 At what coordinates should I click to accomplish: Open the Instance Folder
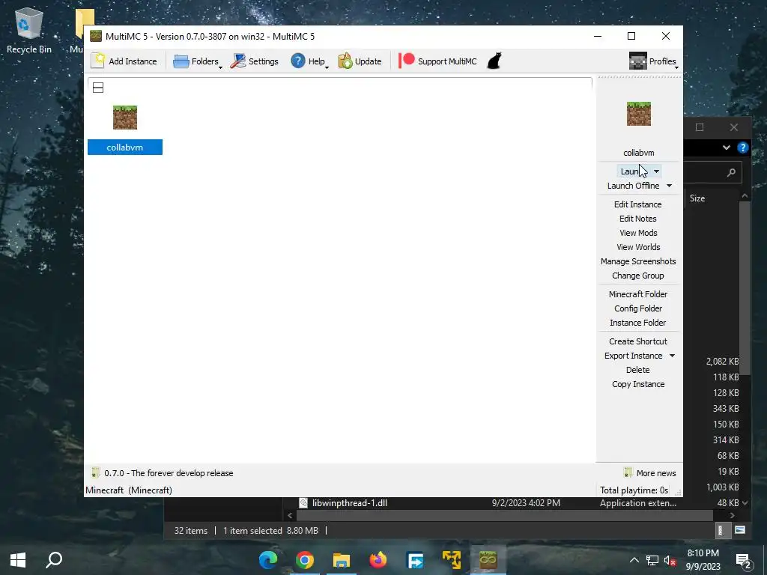(638, 322)
